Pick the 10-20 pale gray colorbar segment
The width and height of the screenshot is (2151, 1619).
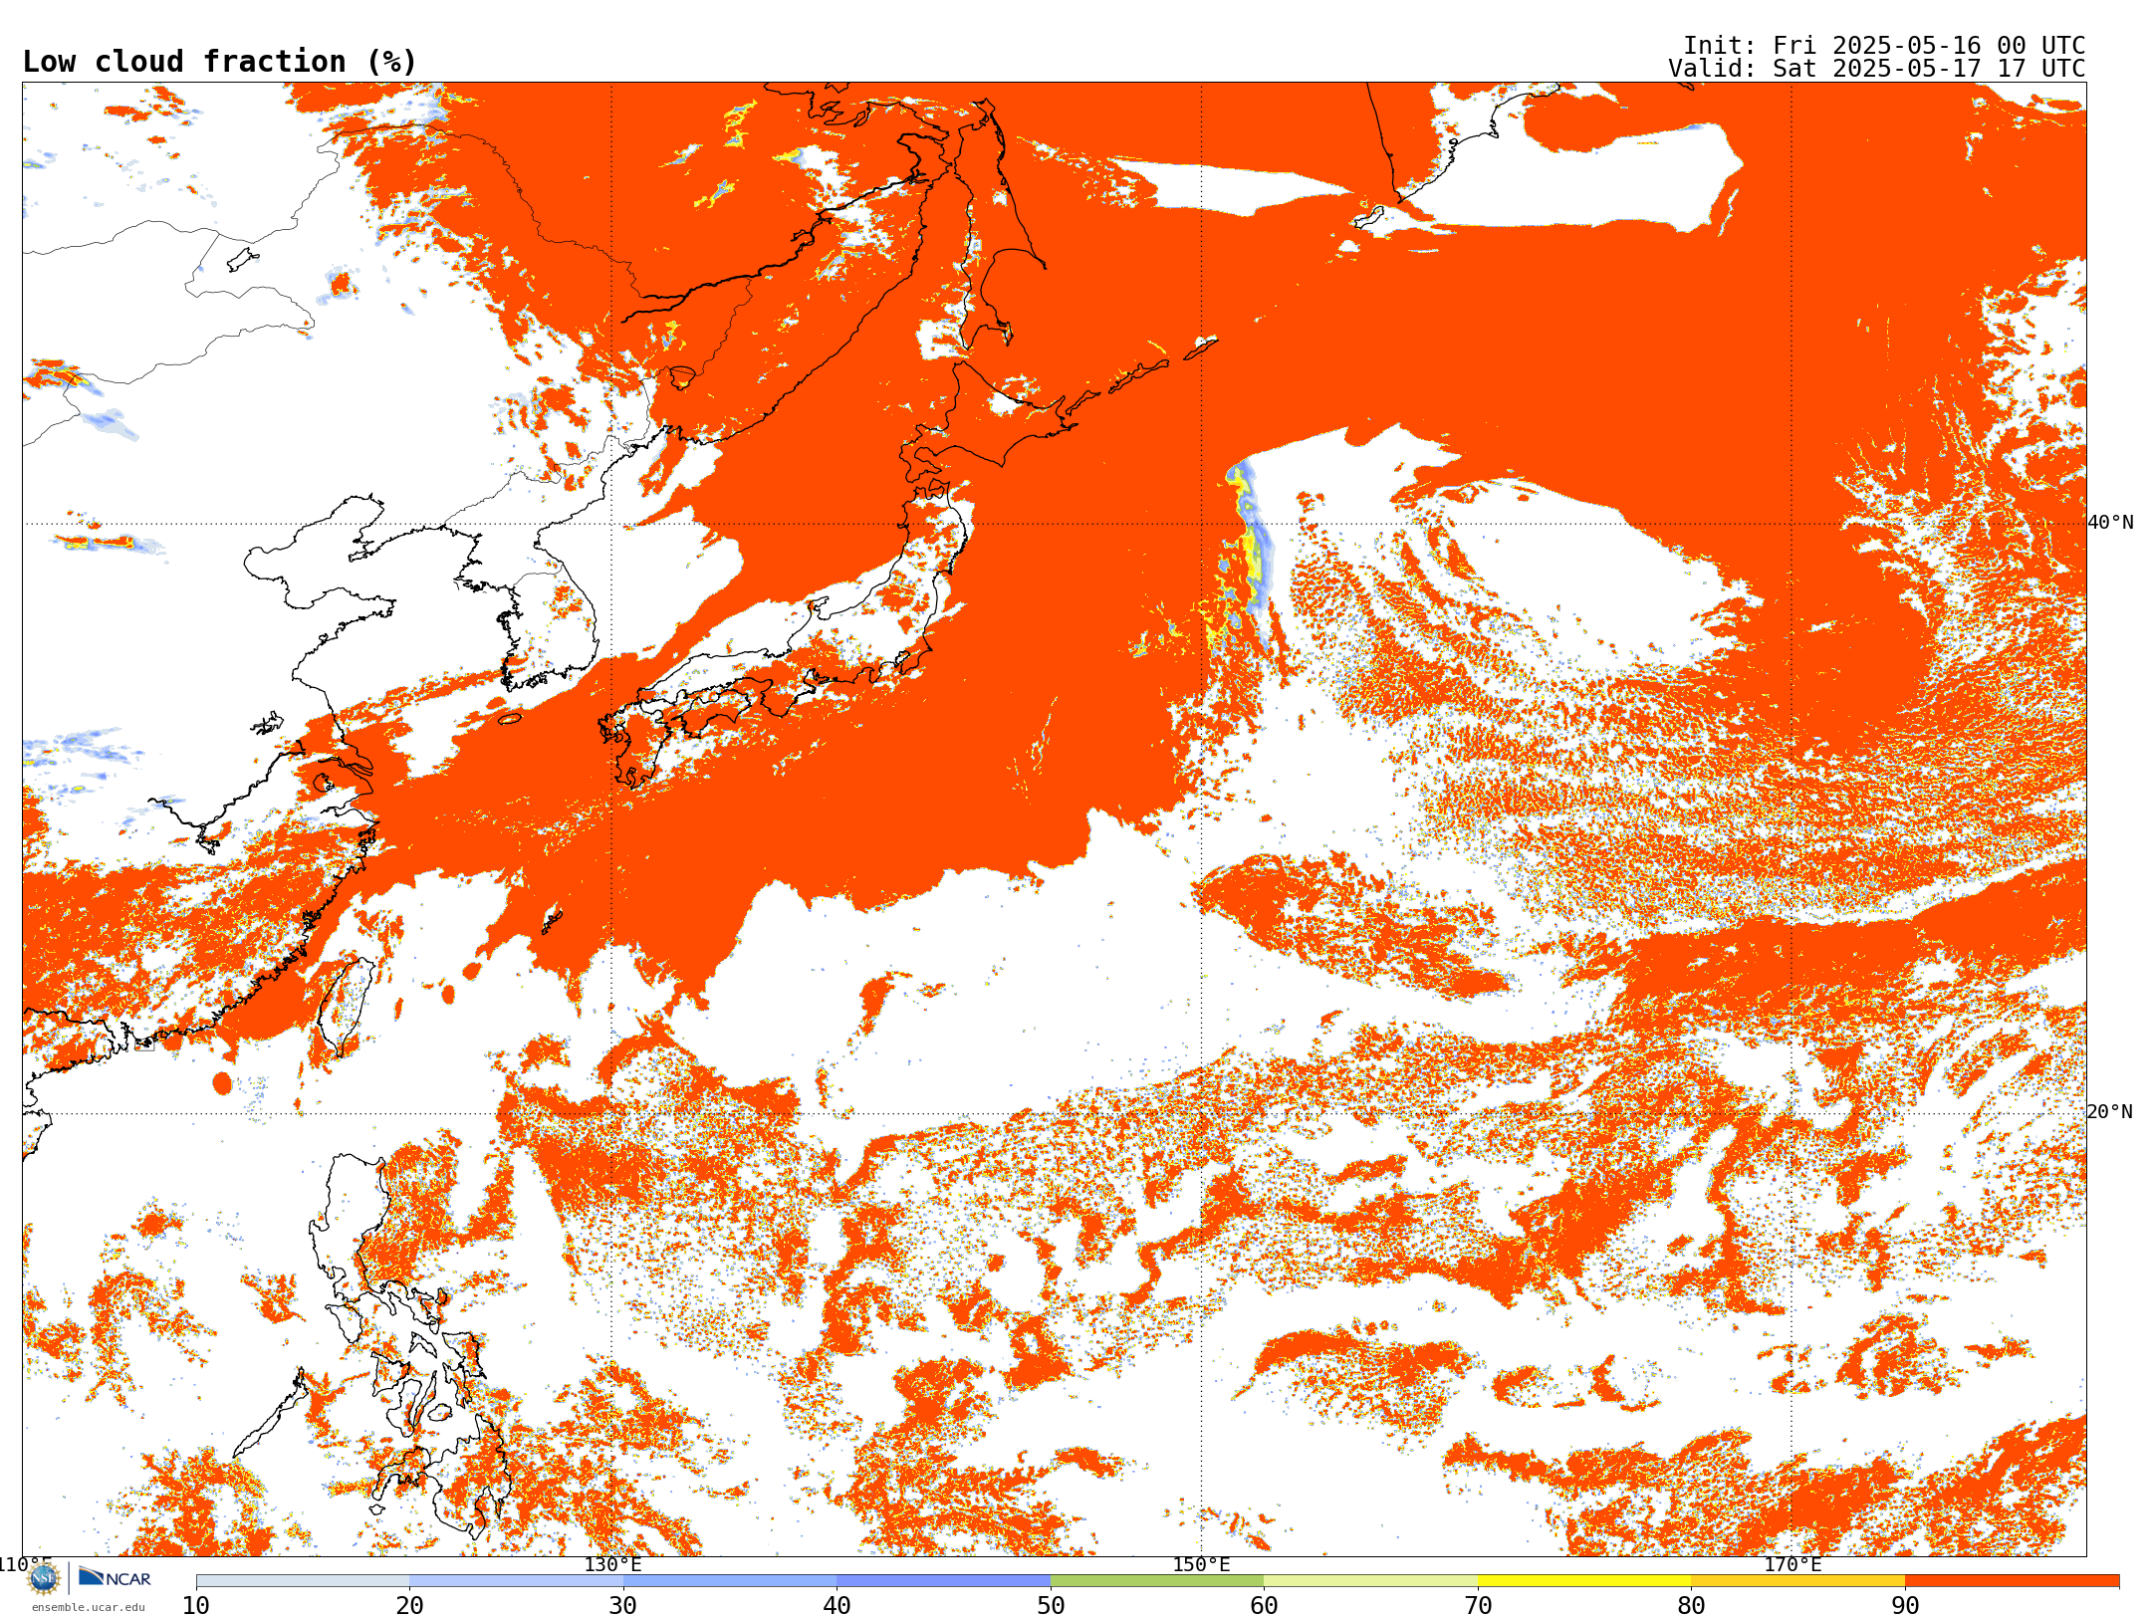click(x=303, y=1581)
